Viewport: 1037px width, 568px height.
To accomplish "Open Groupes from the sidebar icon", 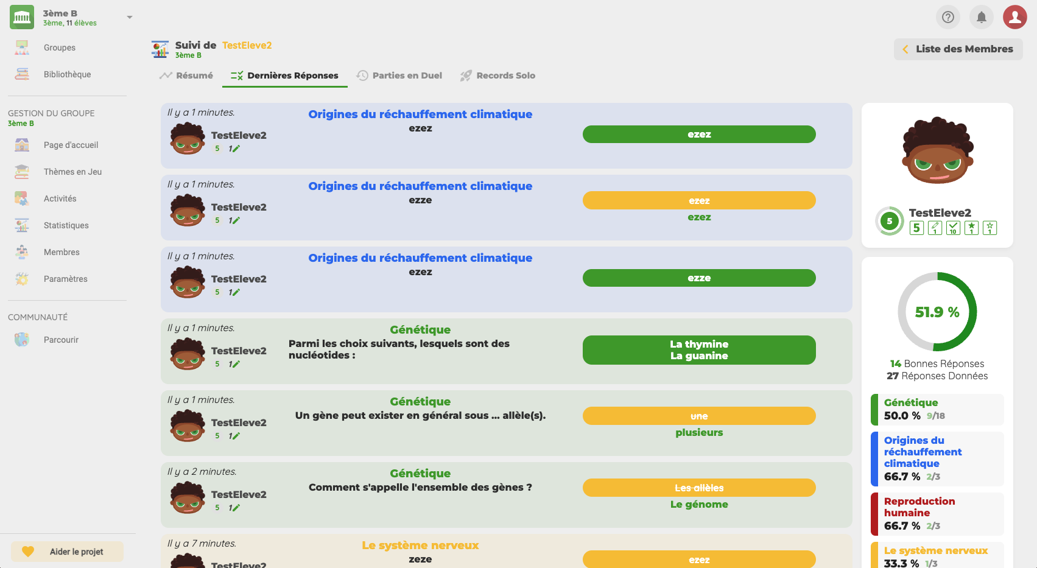I will 22,47.
